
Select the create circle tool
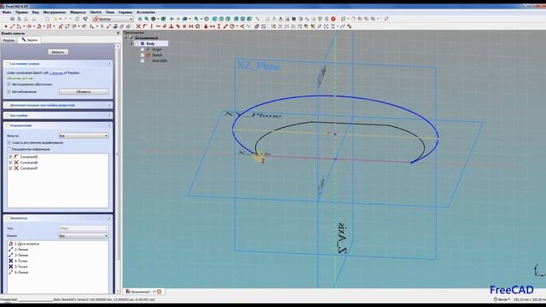[29, 26]
